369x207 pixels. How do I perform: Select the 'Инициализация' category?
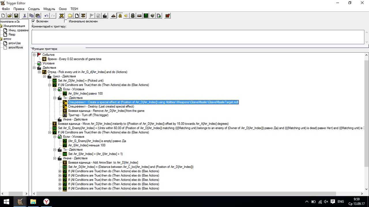(14, 26)
